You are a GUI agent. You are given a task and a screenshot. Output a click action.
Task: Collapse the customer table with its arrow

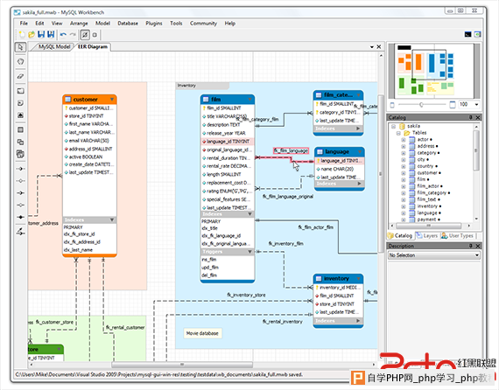112,99
